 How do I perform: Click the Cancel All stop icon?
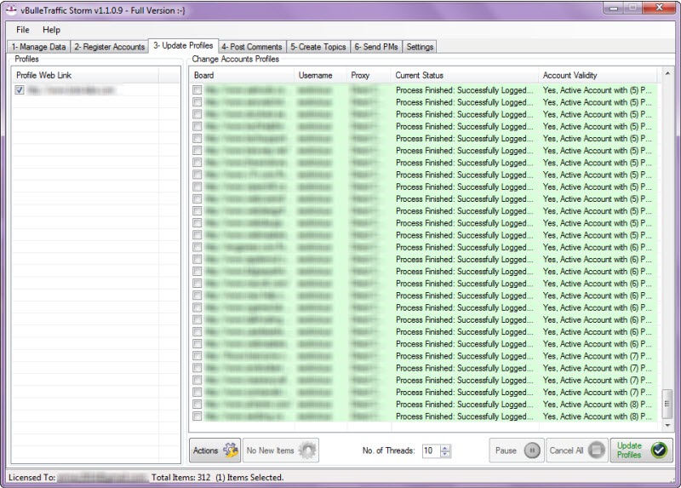[x=597, y=451]
